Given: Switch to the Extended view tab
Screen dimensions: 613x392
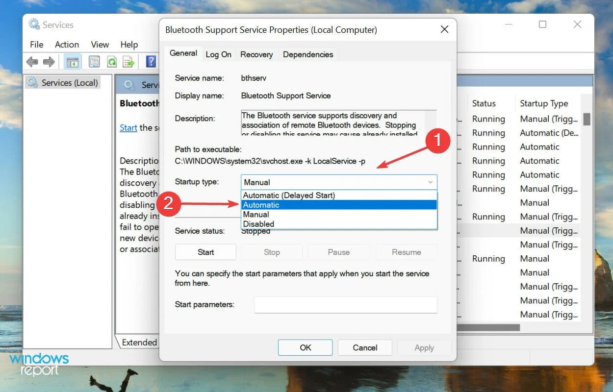Looking at the screenshot, I should tap(139, 343).
